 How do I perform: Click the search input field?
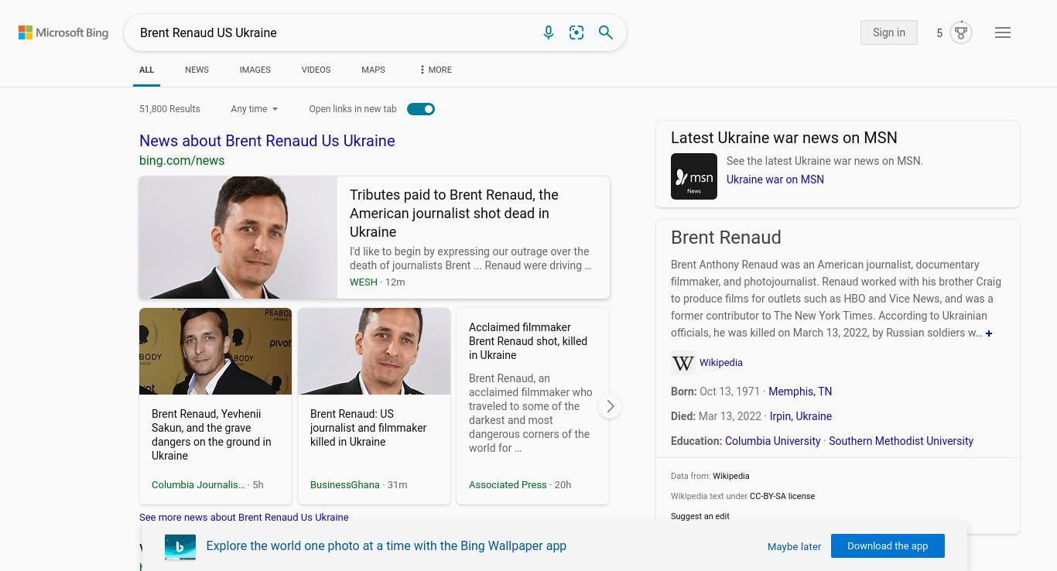tap(333, 32)
